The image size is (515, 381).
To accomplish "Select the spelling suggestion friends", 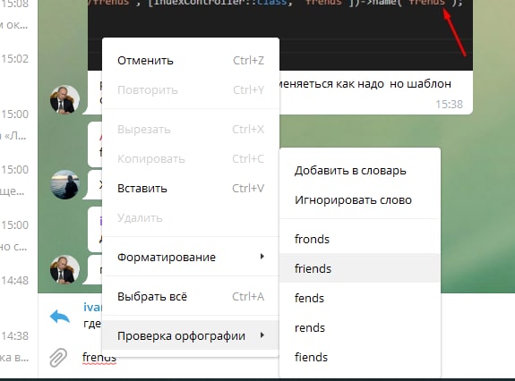I will [360, 268].
